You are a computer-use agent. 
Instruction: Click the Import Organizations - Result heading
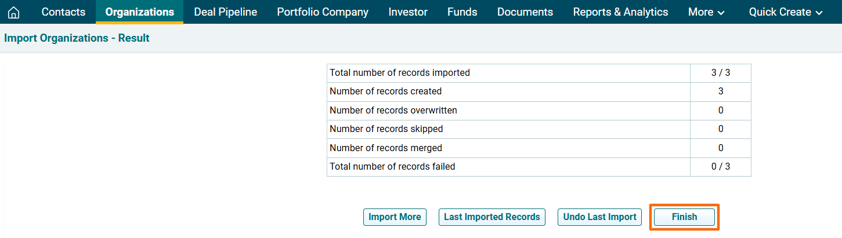77,38
